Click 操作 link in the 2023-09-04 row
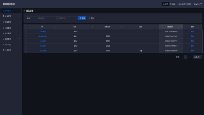This screenshot has height=115, width=204. point(192,46)
